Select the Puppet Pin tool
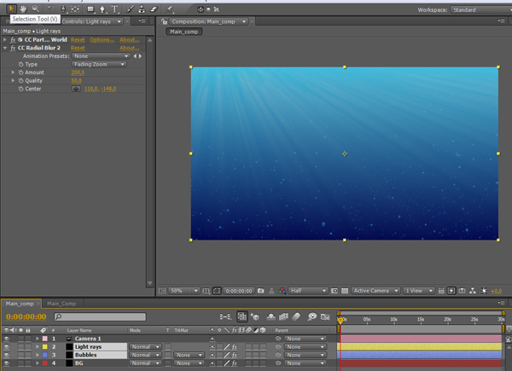The image size is (512, 371). (170, 9)
